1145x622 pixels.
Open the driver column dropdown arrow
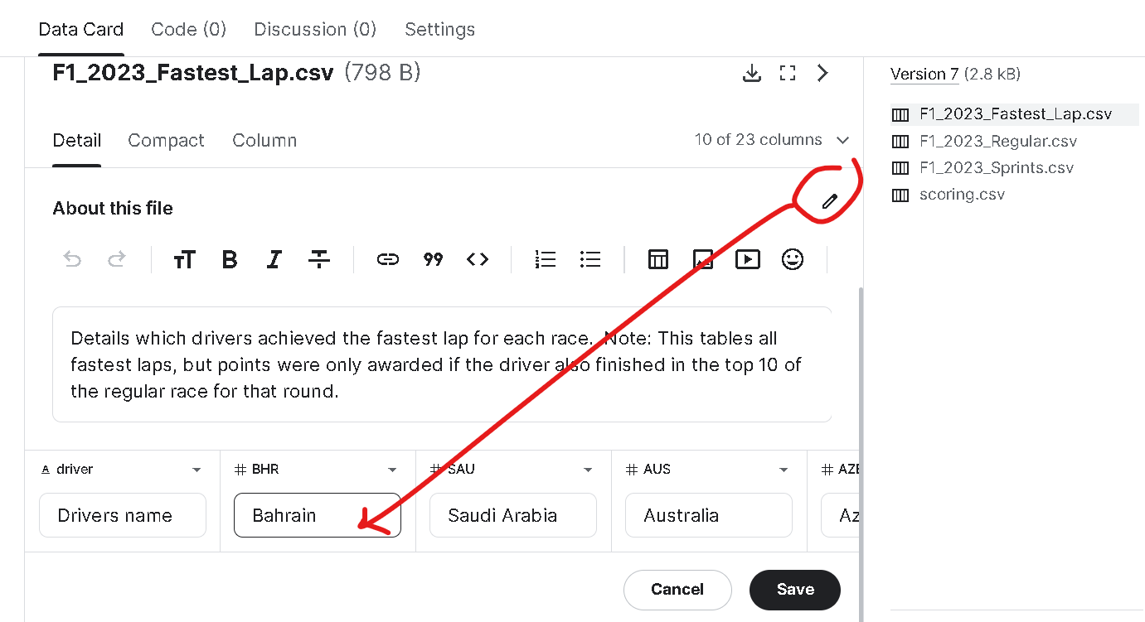pyautogui.click(x=196, y=470)
